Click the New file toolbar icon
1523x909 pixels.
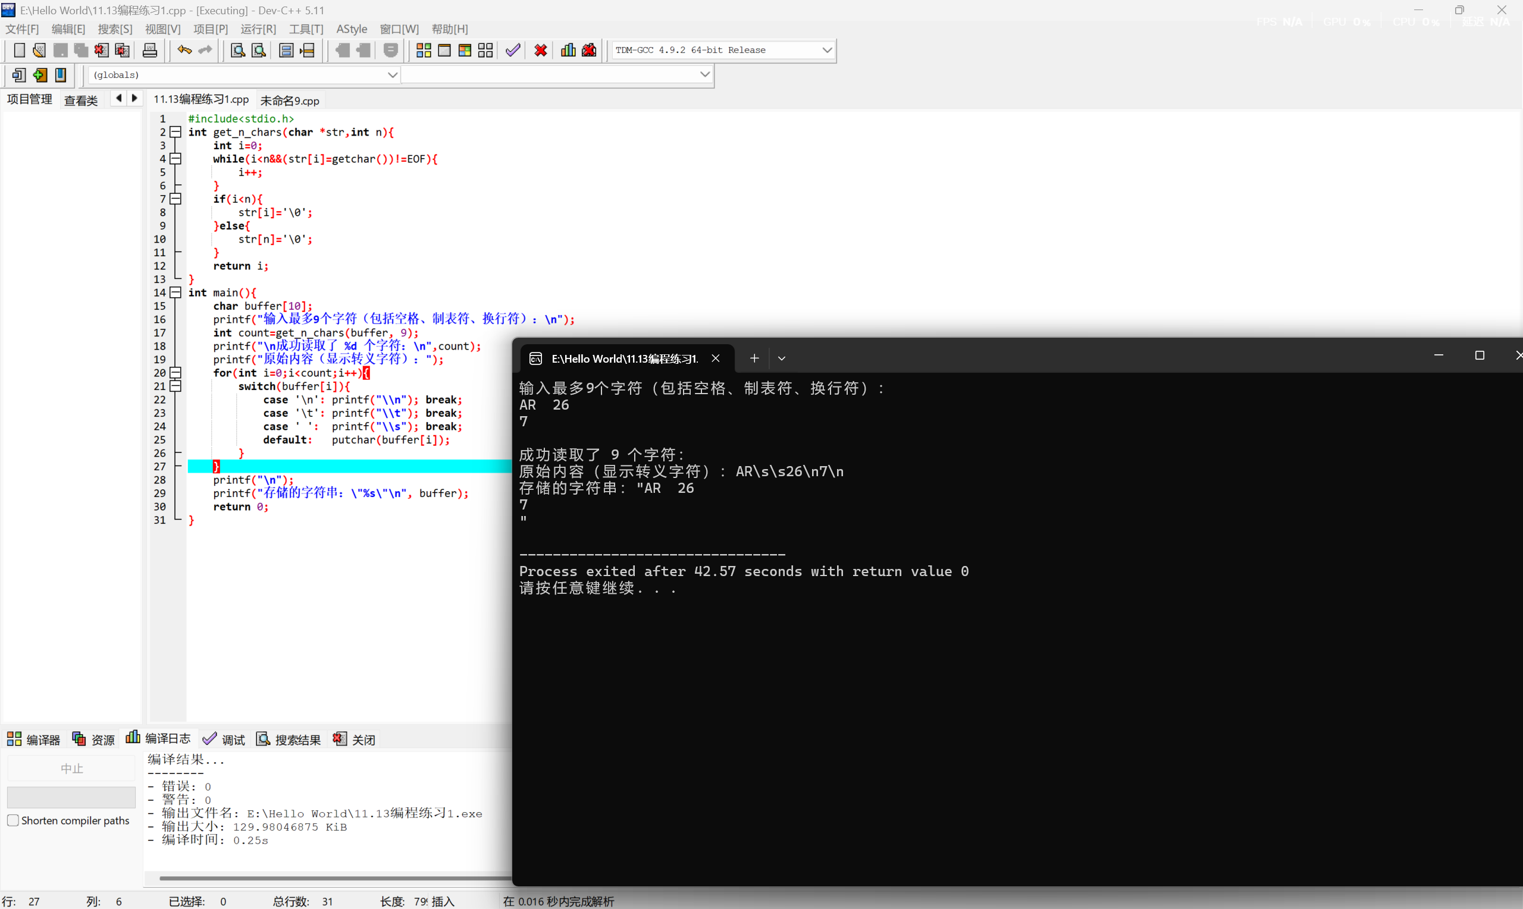(19, 50)
